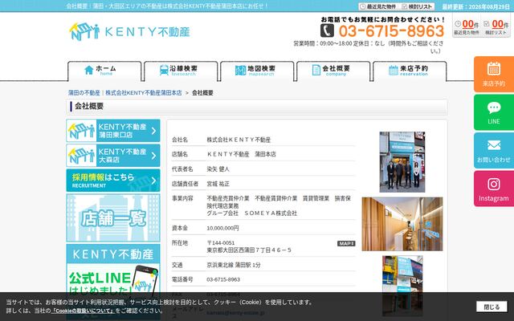Open KENTY不動産 大森店 sidebar banner
This screenshot has width=514, height=321.
click(x=113, y=156)
